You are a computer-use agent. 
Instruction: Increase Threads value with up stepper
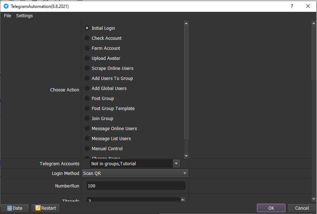(183, 200)
